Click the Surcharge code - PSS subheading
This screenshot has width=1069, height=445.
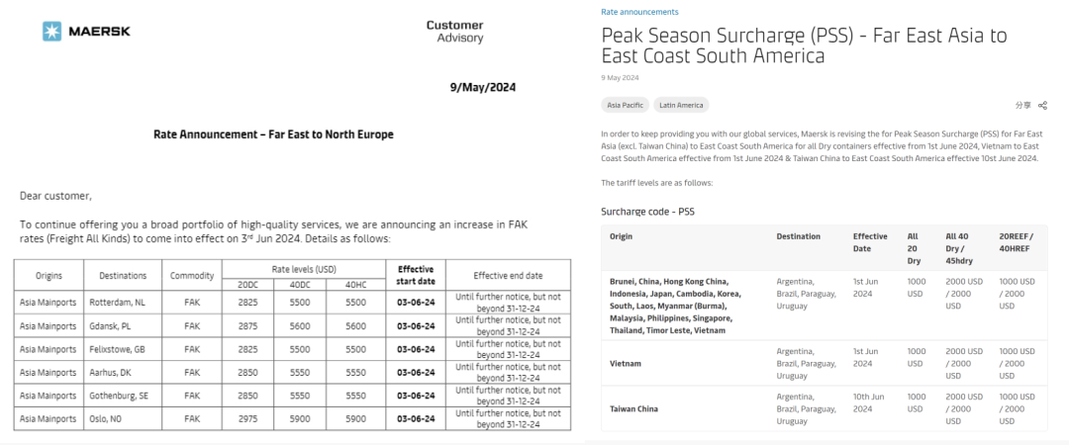coord(650,212)
